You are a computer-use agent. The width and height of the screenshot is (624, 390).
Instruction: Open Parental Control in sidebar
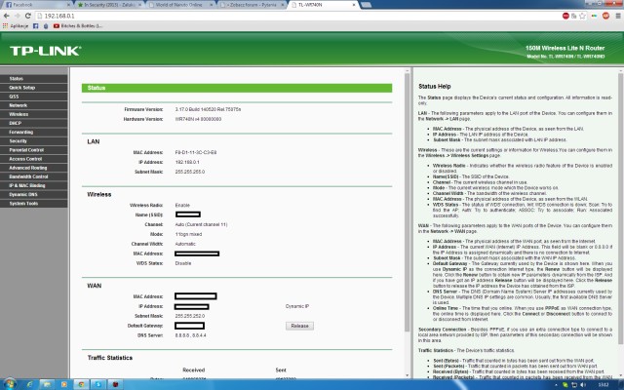[34, 150]
